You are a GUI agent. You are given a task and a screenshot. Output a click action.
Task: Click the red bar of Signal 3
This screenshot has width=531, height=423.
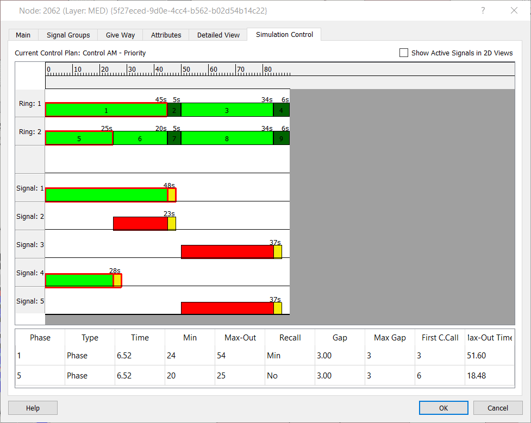[227, 252]
